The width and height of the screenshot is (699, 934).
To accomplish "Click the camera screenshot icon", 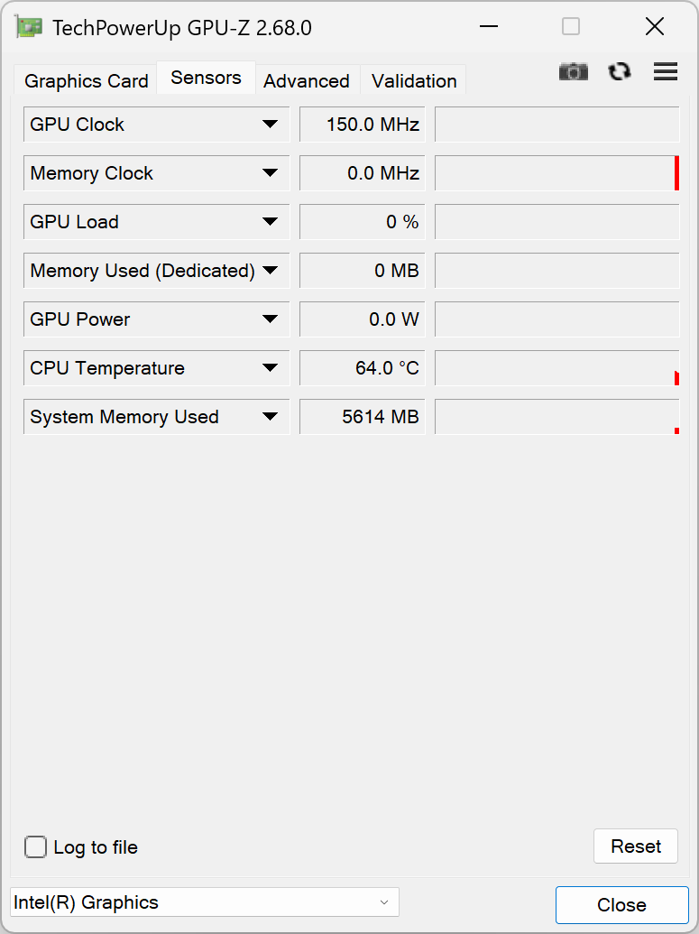I will [x=573, y=72].
